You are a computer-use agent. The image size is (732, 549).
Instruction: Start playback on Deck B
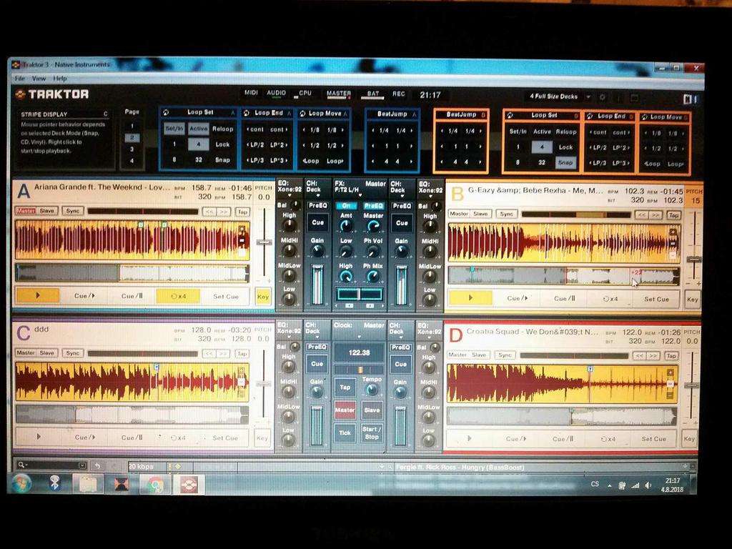coord(470,298)
